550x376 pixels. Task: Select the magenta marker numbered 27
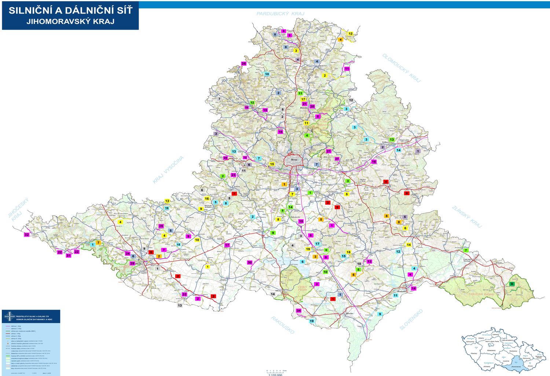(337, 159)
